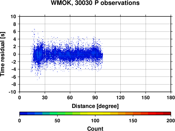Click the red end of the colorbar
This screenshot has width=175, height=131.
point(167,114)
